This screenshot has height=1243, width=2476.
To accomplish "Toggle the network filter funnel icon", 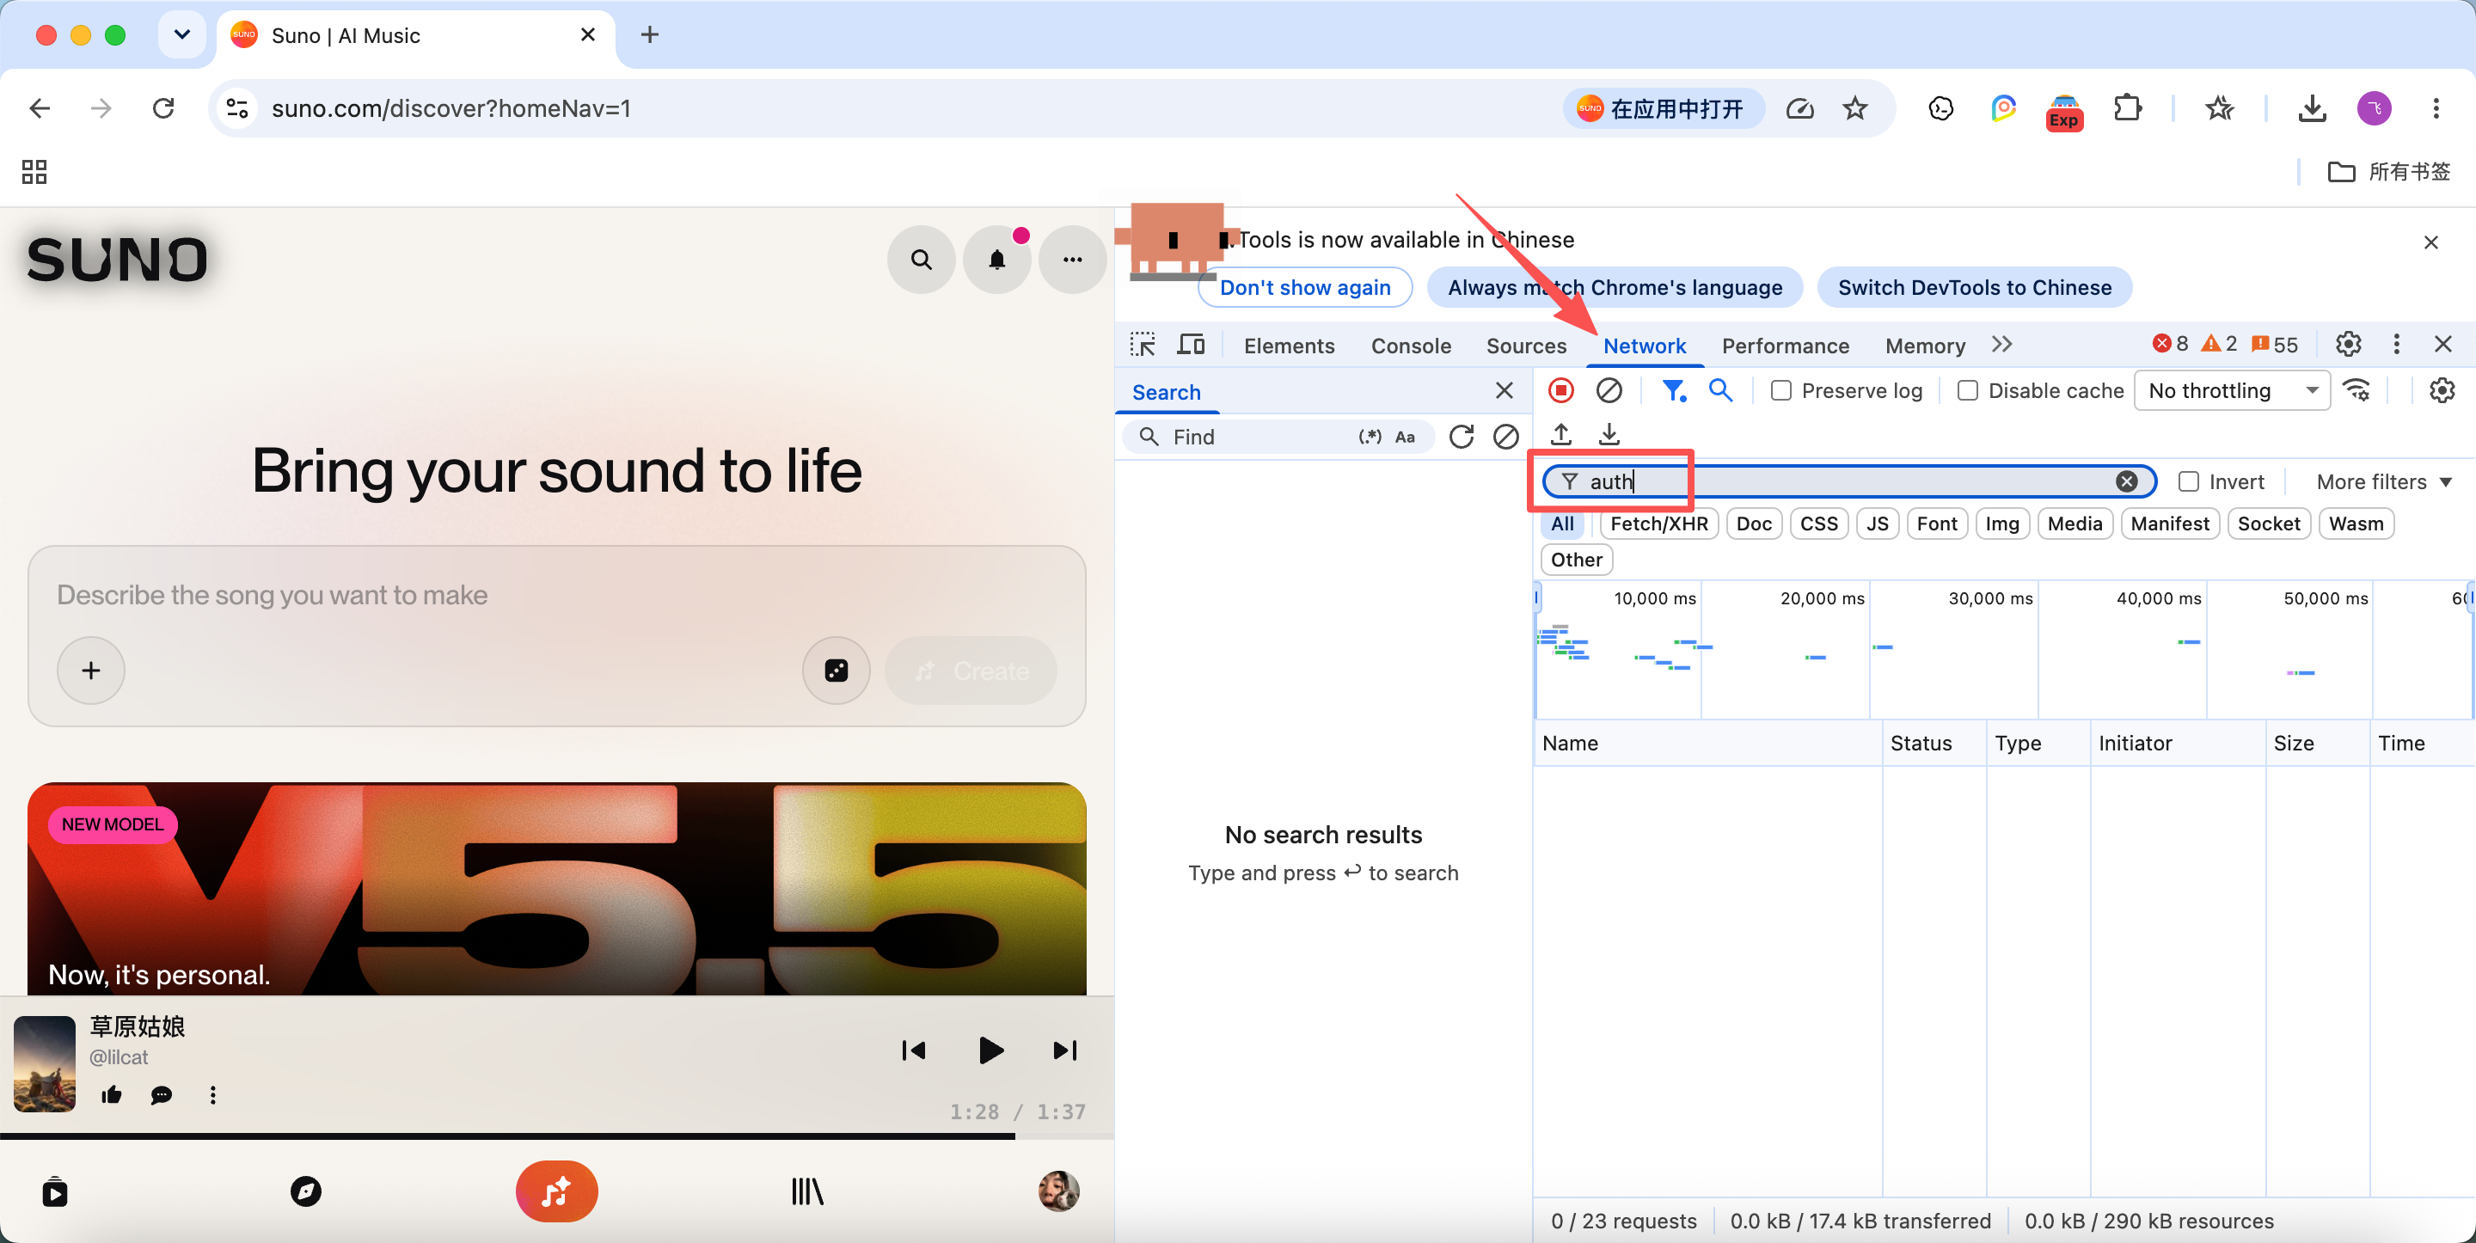I will click(1675, 389).
